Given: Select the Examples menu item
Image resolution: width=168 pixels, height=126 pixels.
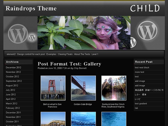Looking at the screenshot, I should (x=51, y=54).
